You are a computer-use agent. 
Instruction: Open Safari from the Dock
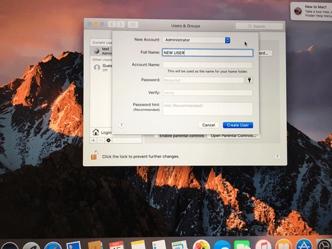coord(53,246)
